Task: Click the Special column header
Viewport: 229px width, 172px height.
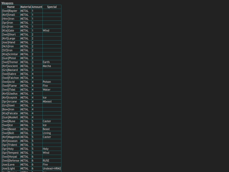Action: [x=52, y=7]
